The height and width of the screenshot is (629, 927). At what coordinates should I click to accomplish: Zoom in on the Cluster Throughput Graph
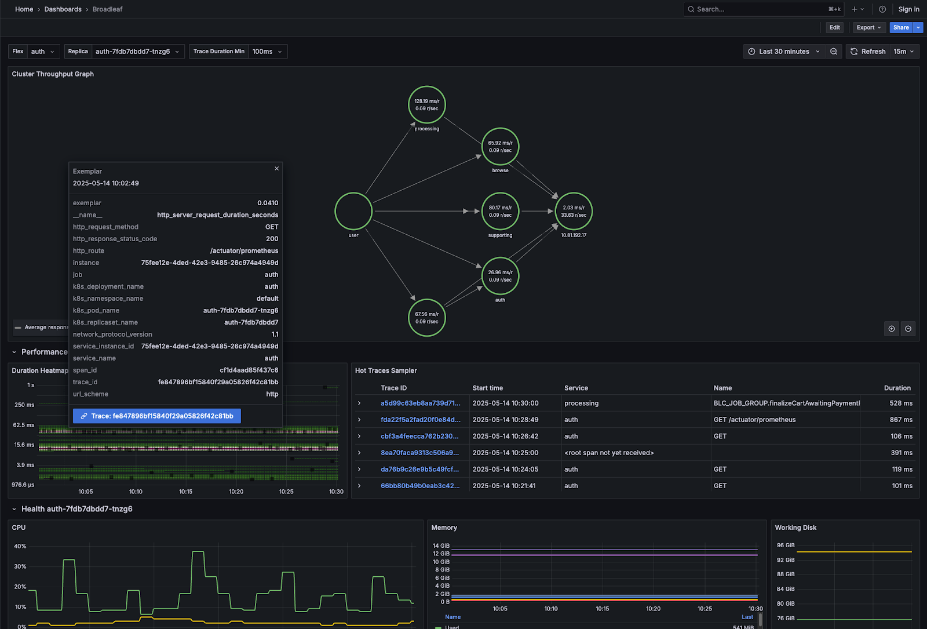coord(891,329)
